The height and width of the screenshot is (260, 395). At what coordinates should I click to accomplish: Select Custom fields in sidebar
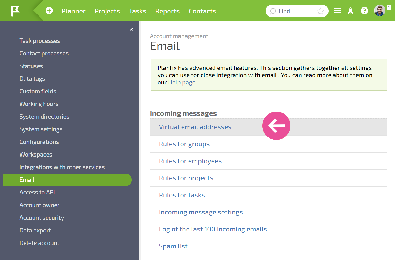(x=38, y=91)
